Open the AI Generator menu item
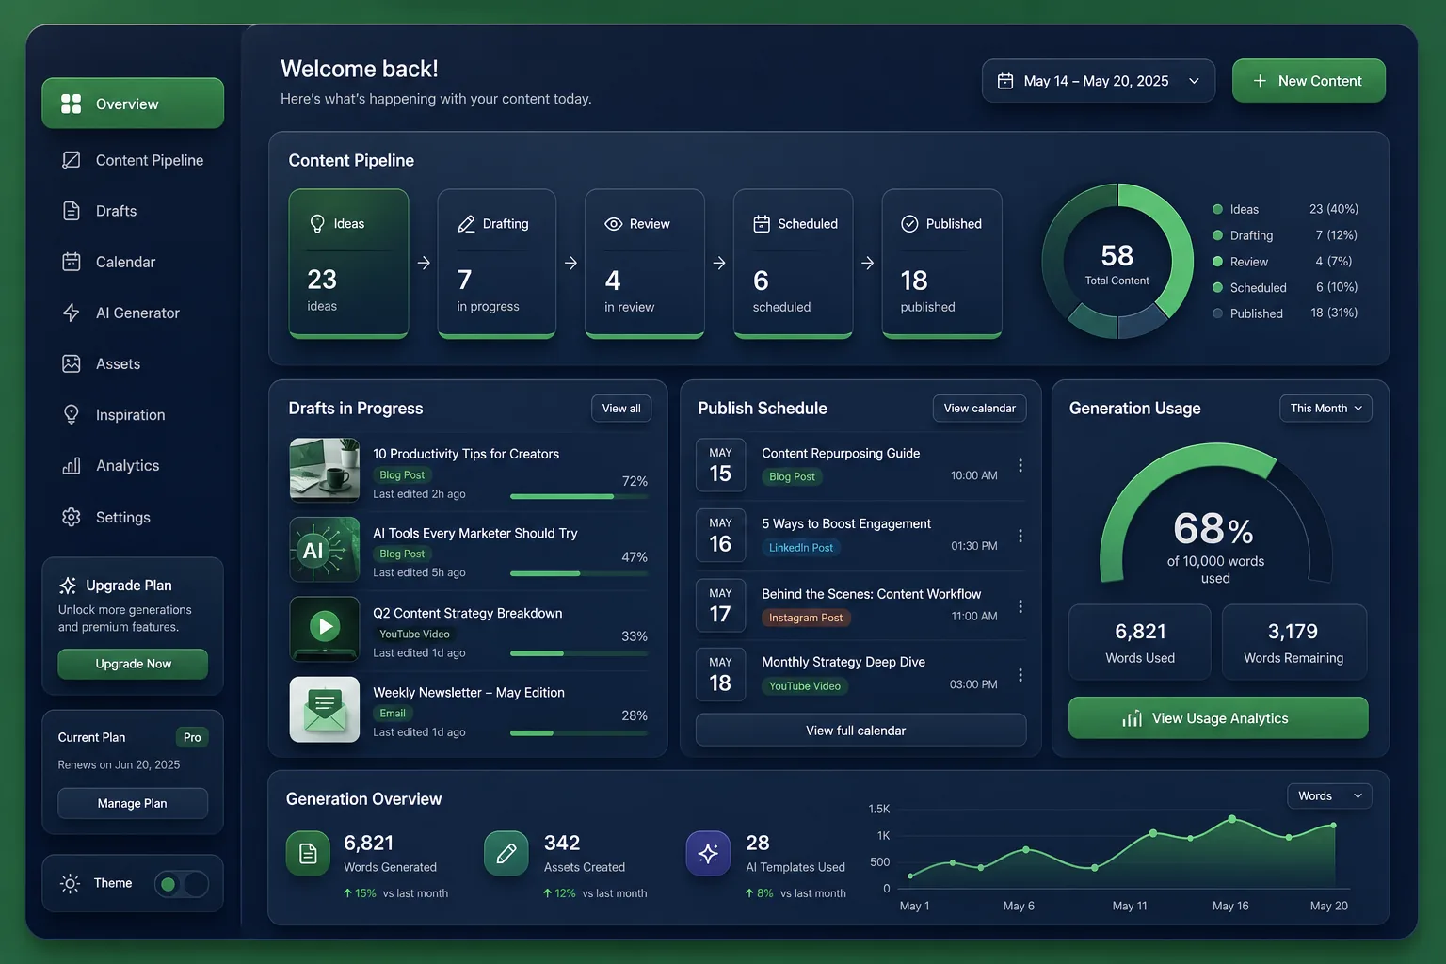 pyautogui.click(x=133, y=313)
